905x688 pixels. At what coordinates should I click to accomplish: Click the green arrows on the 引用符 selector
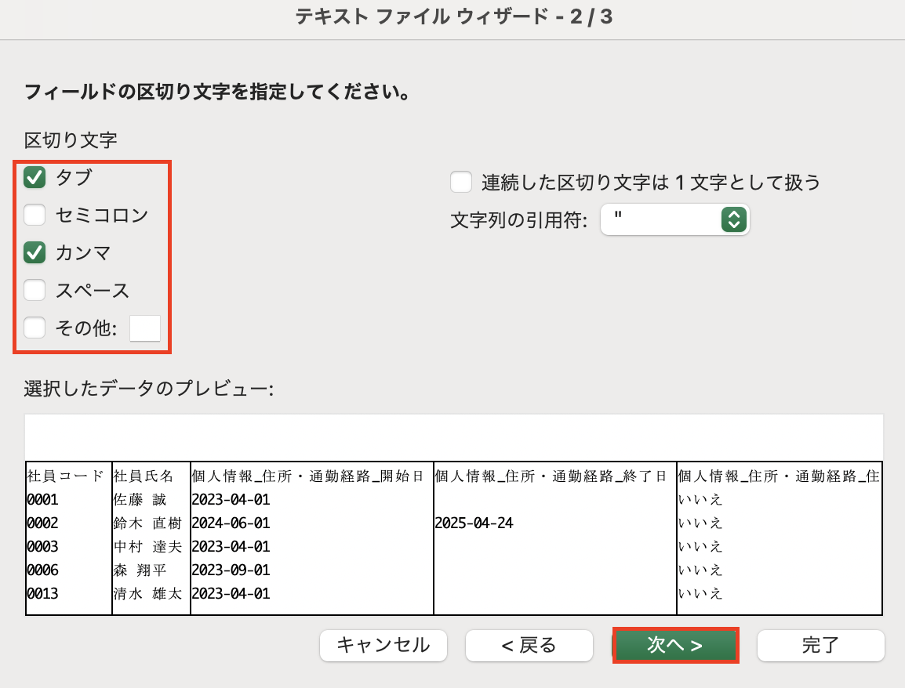pyautogui.click(x=732, y=220)
